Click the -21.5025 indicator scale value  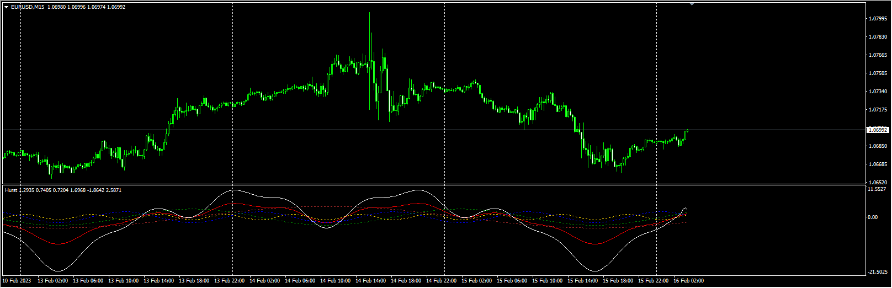pyautogui.click(x=878, y=272)
